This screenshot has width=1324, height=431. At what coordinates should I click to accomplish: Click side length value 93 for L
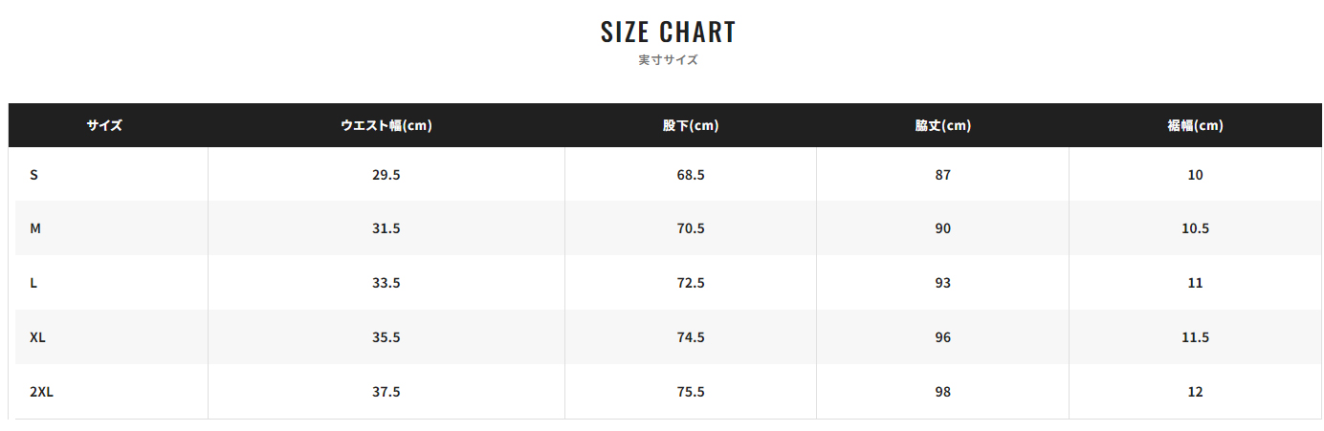[x=943, y=283]
